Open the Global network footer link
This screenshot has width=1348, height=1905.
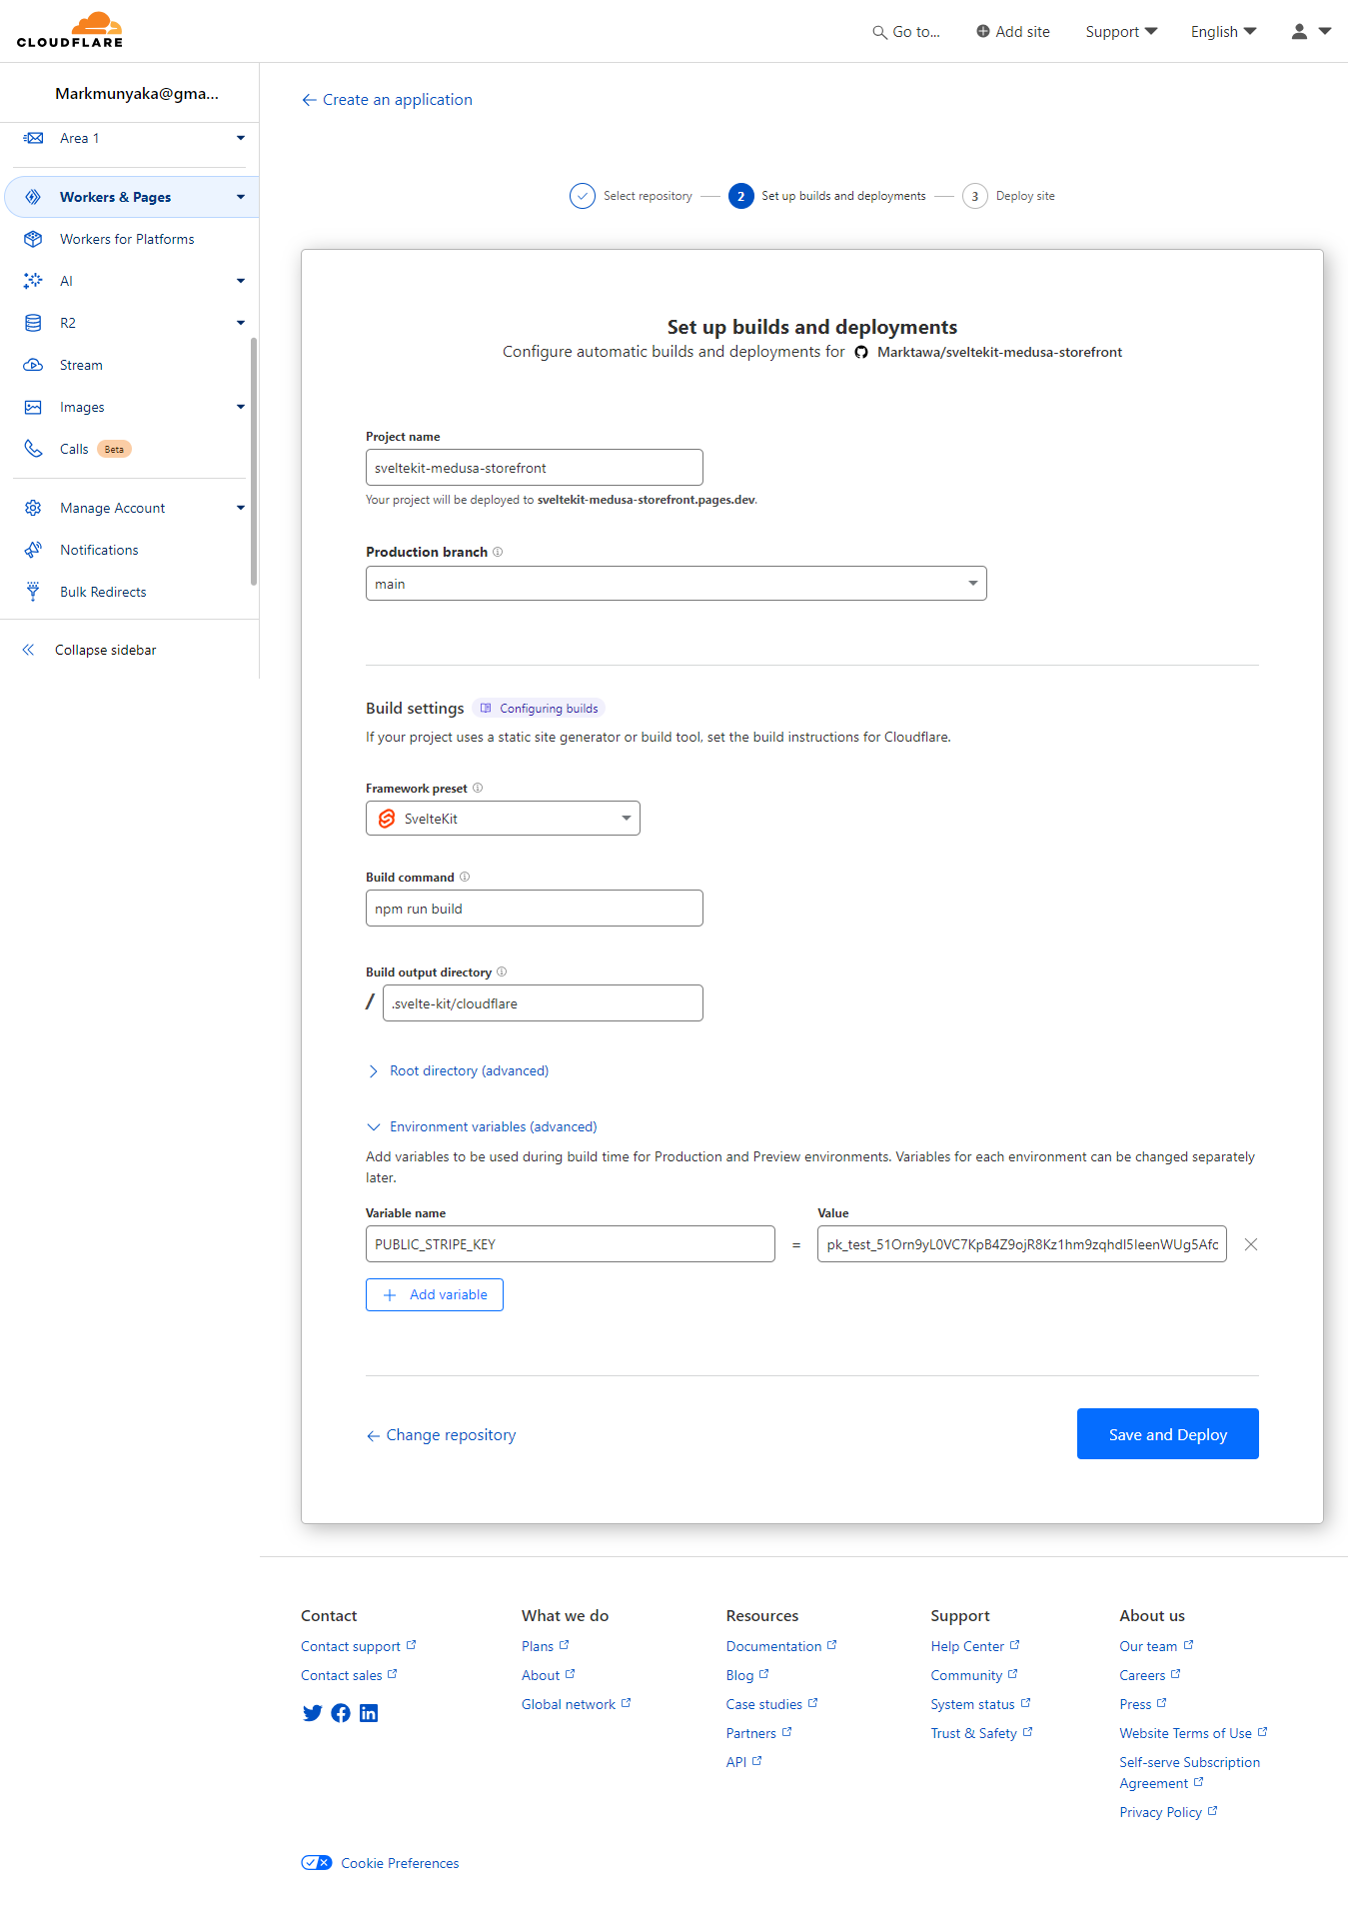pyautogui.click(x=576, y=1704)
